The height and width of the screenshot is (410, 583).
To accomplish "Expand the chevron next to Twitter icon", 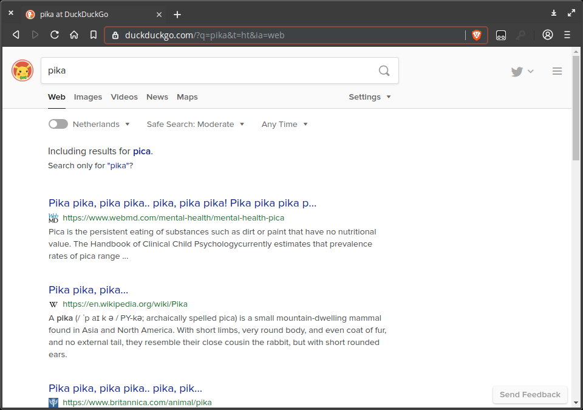I will coord(531,72).
